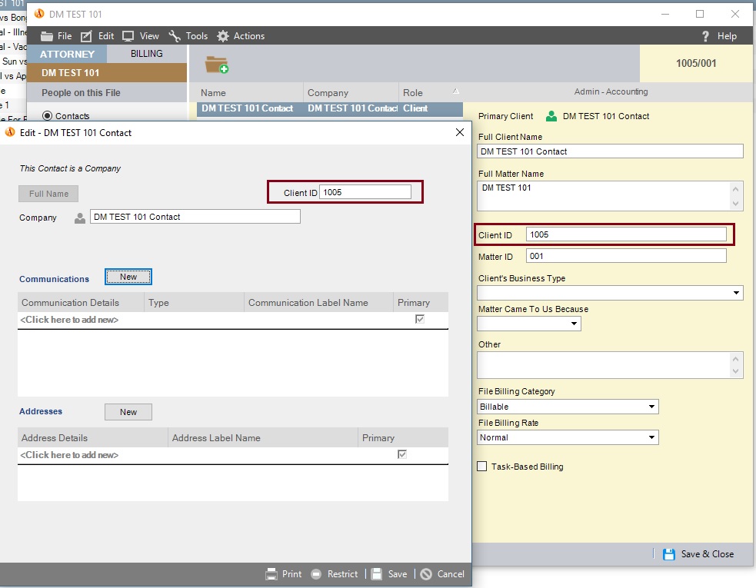Click the View menu monitor icon
This screenshot has width=756, height=588.
click(x=128, y=36)
